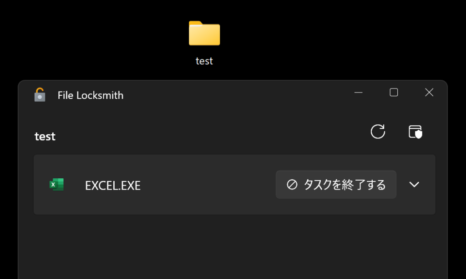
Task: Click blank space inside EXCEL.EXE process card
Action: (x=208, y=185)
